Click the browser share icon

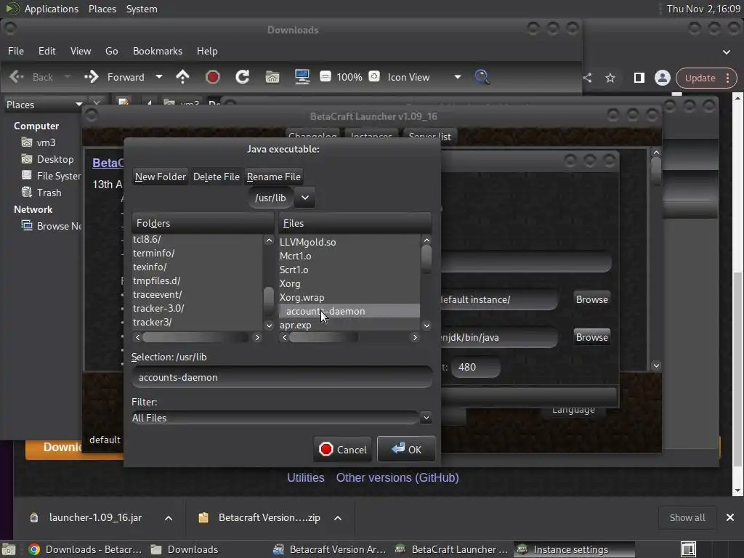tap(587, 78)
